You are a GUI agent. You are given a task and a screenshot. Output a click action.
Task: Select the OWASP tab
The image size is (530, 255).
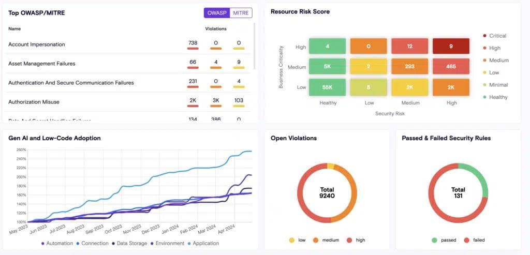[217, 13]
